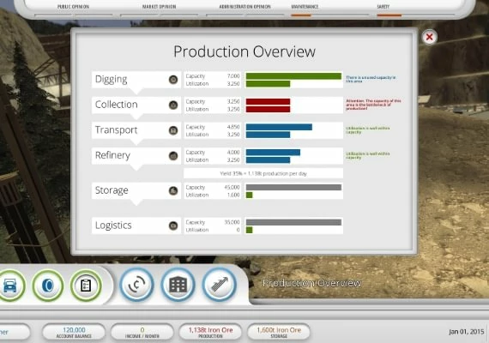The width and height of the screenshot is (489, 343).
Task: Click the Income / Month display
Action: pos(142,332)
